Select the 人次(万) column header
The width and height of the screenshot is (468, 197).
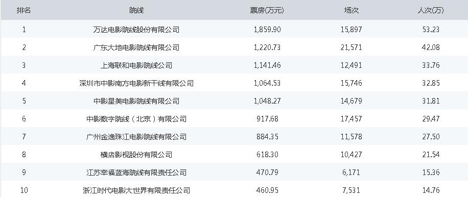point(431,11)
